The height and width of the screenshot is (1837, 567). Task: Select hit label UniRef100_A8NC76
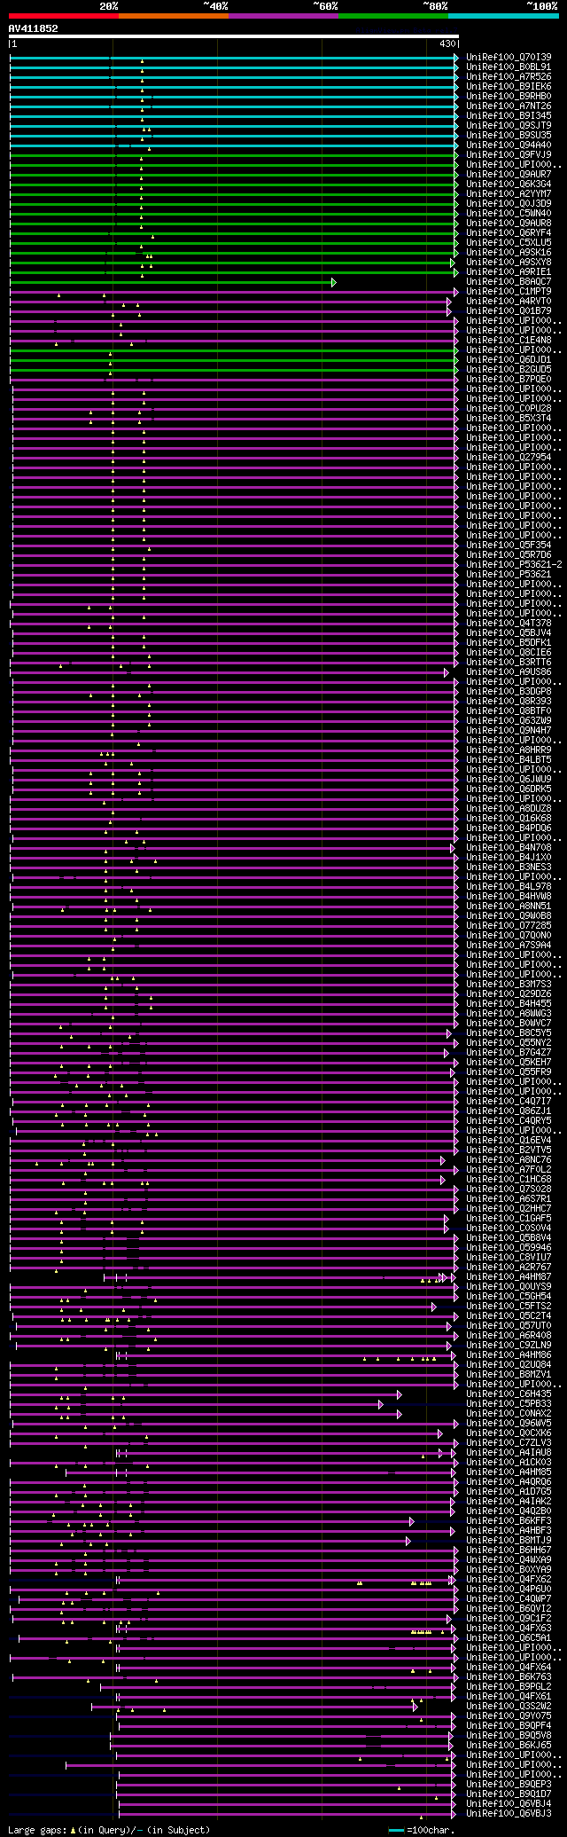pos(509,1159)
